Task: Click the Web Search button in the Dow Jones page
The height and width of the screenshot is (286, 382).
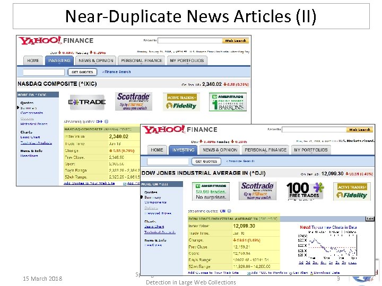Action: point(360,130)
